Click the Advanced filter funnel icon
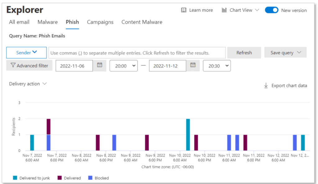The image size is (318, 184). [13, 65]
